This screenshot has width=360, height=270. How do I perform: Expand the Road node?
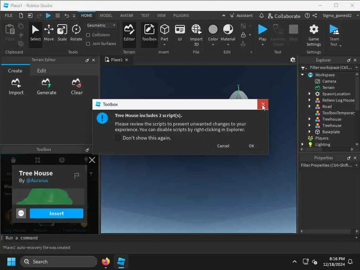click(309, 106)
